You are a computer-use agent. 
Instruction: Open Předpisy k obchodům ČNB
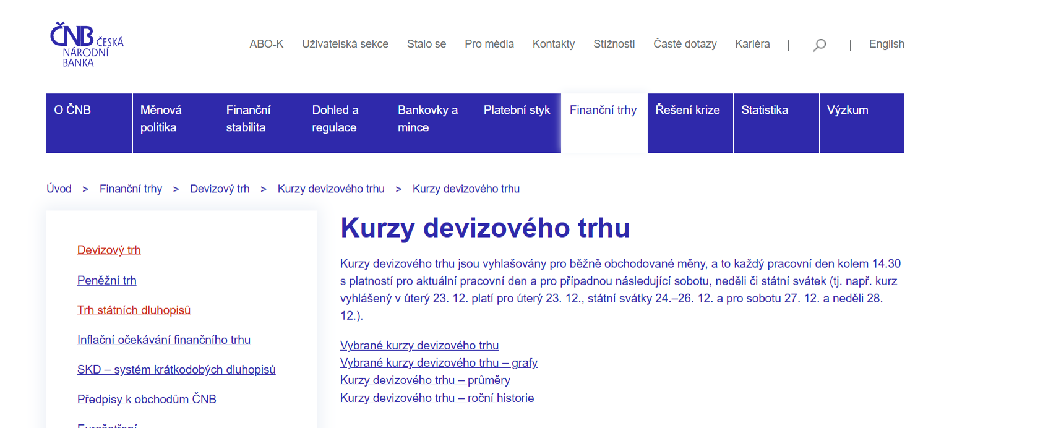point(147,399)
